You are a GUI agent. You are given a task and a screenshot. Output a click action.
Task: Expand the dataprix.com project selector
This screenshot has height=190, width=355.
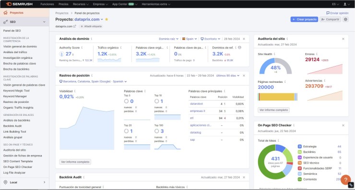coord(89,20)
